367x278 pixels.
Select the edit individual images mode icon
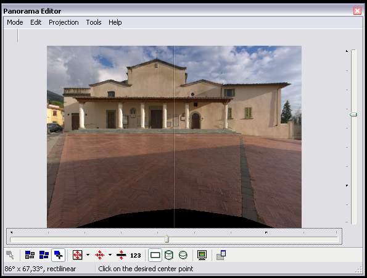[30, 255]
